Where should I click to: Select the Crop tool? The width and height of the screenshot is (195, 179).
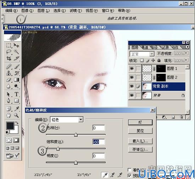tap(9, 58)
